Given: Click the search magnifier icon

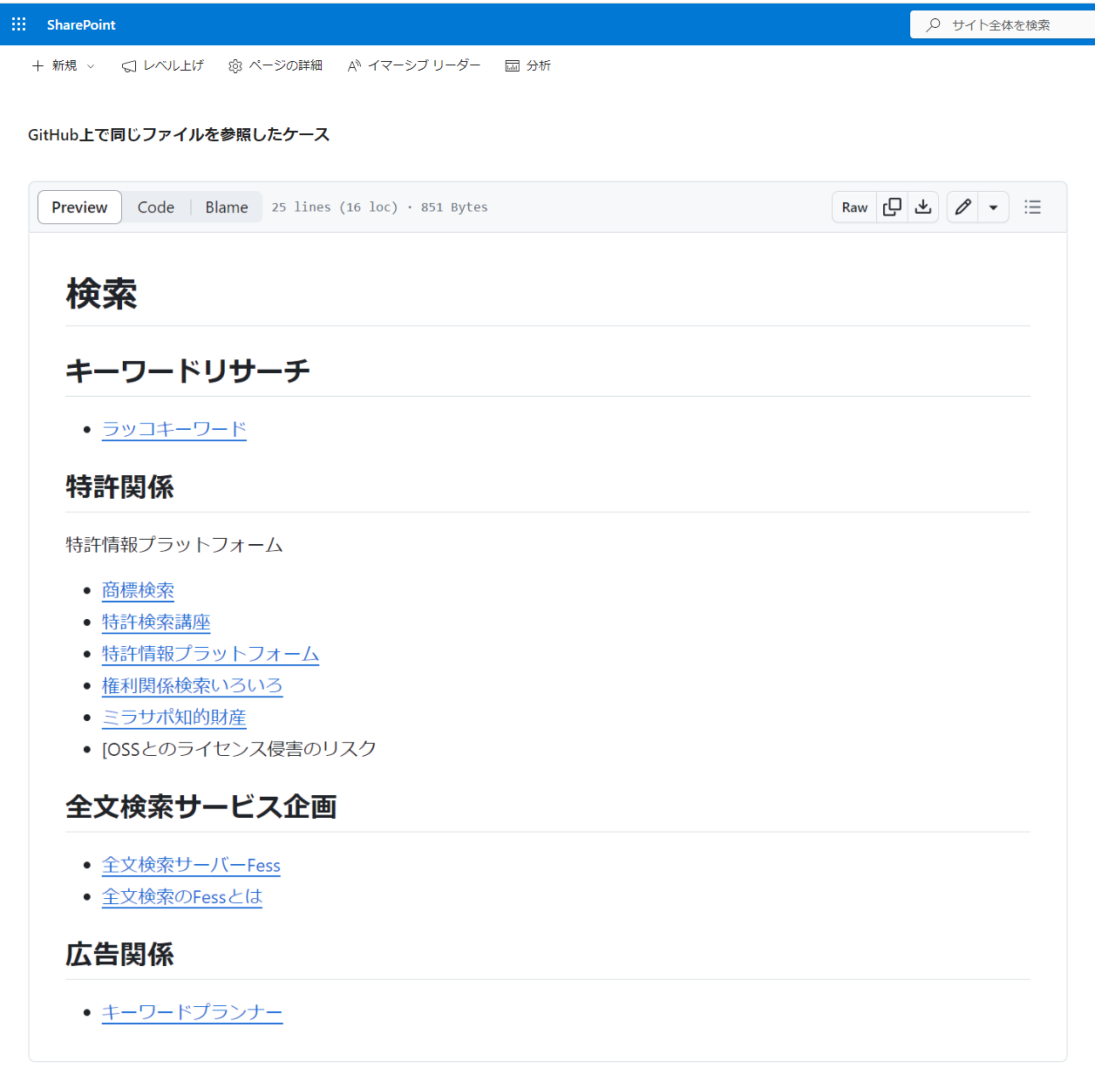Looking at the screenshot, I should (x=933, y=24).
